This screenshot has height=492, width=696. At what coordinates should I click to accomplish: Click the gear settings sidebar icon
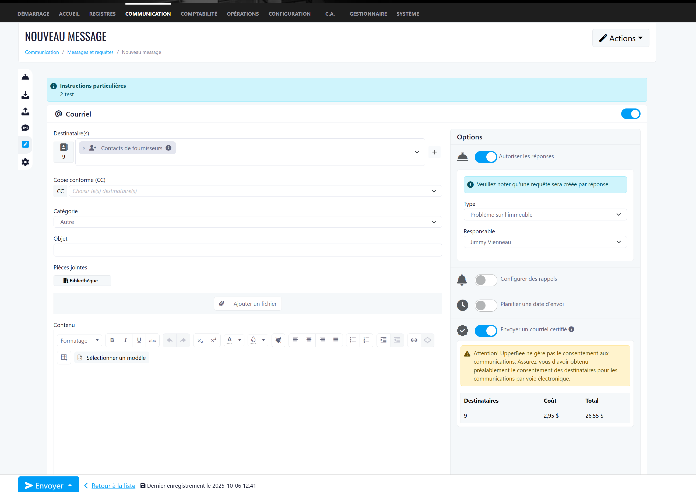(x=25, y=162)
